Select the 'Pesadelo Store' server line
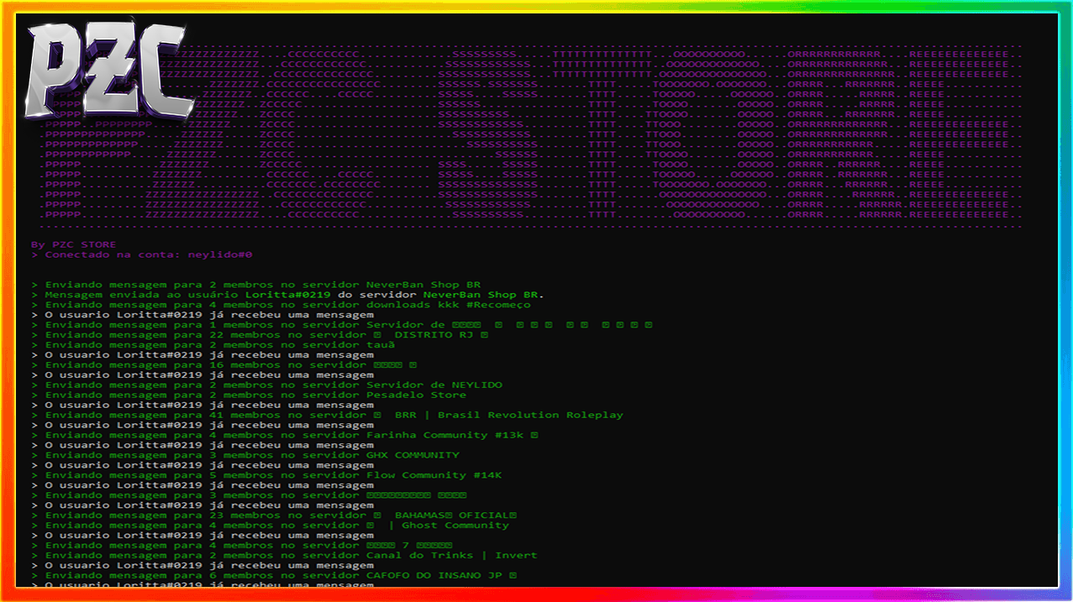The width and height of the screenshot is (1073, 602). [249, 395]
